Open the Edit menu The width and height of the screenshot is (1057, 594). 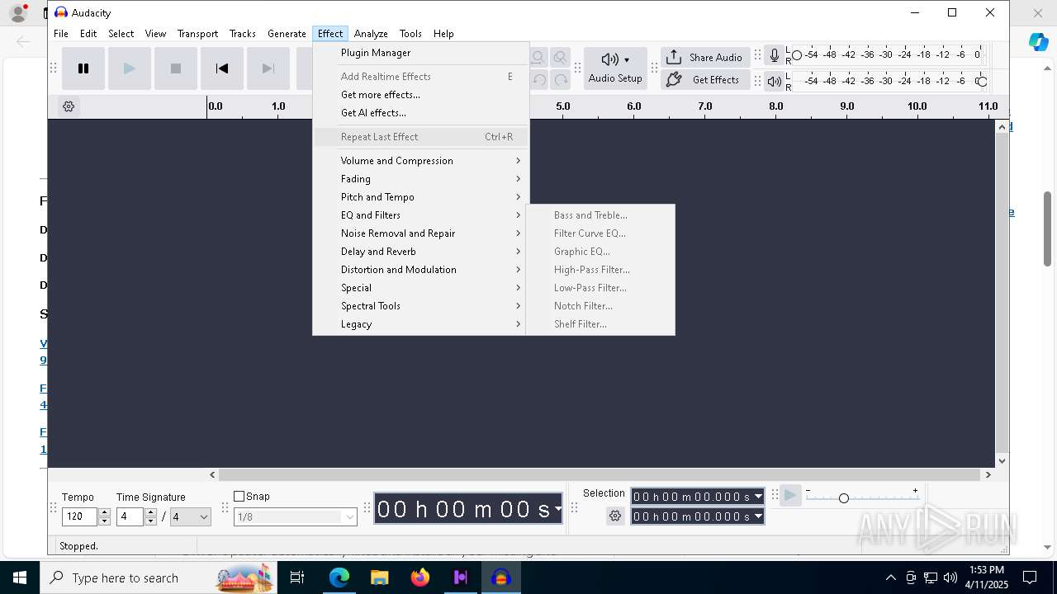88,34
